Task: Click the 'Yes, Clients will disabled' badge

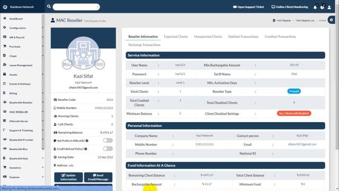Action: coord(294,113)
